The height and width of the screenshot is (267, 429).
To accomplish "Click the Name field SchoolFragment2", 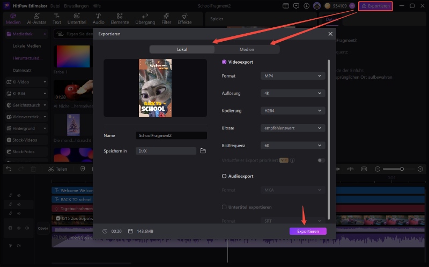I will coord(171,135).
